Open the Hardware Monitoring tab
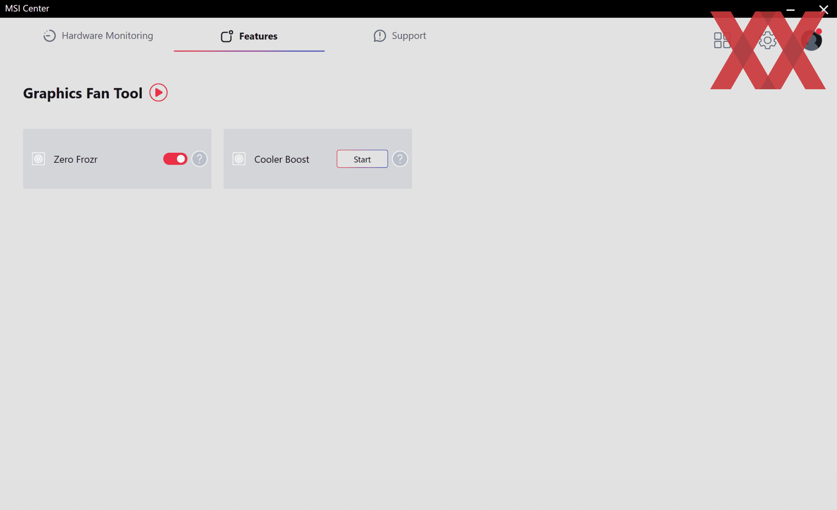837x510 pixels. point(98,36)
